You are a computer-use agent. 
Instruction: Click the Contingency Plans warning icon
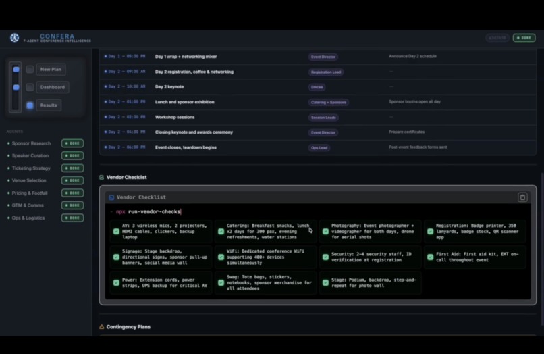pyautogui.click(x=102, y=327)
